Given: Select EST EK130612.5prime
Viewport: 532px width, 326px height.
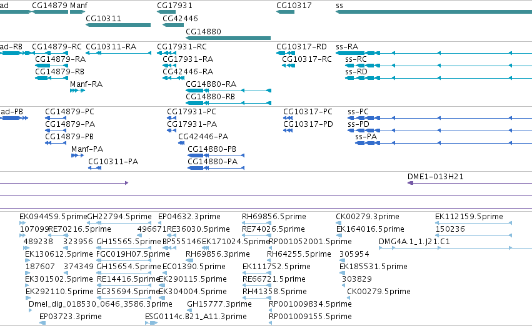Looking at the screenshot, I should click(59, 254).
